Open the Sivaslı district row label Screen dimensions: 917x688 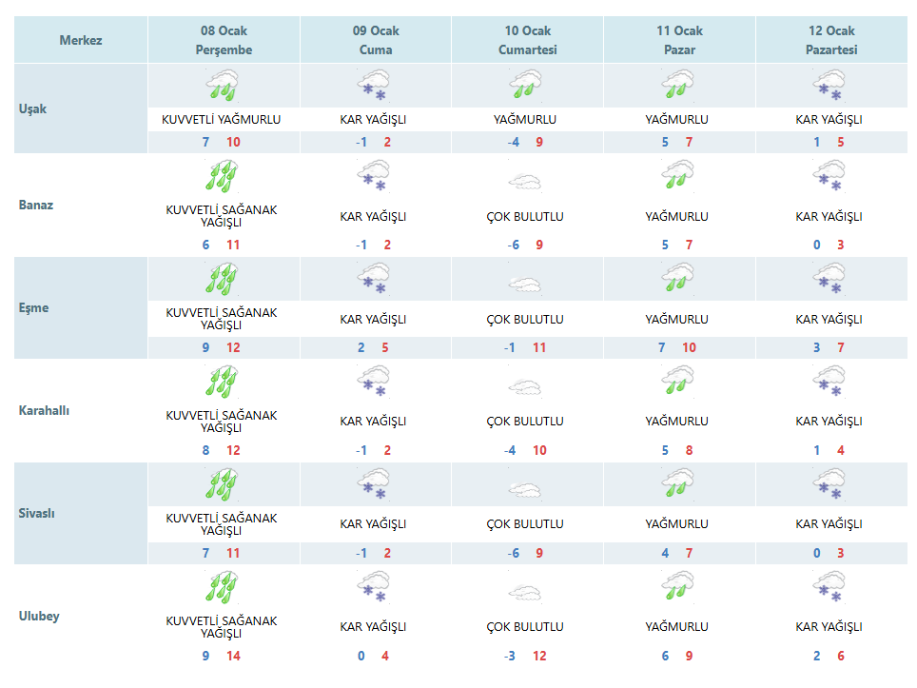(37, 513)
